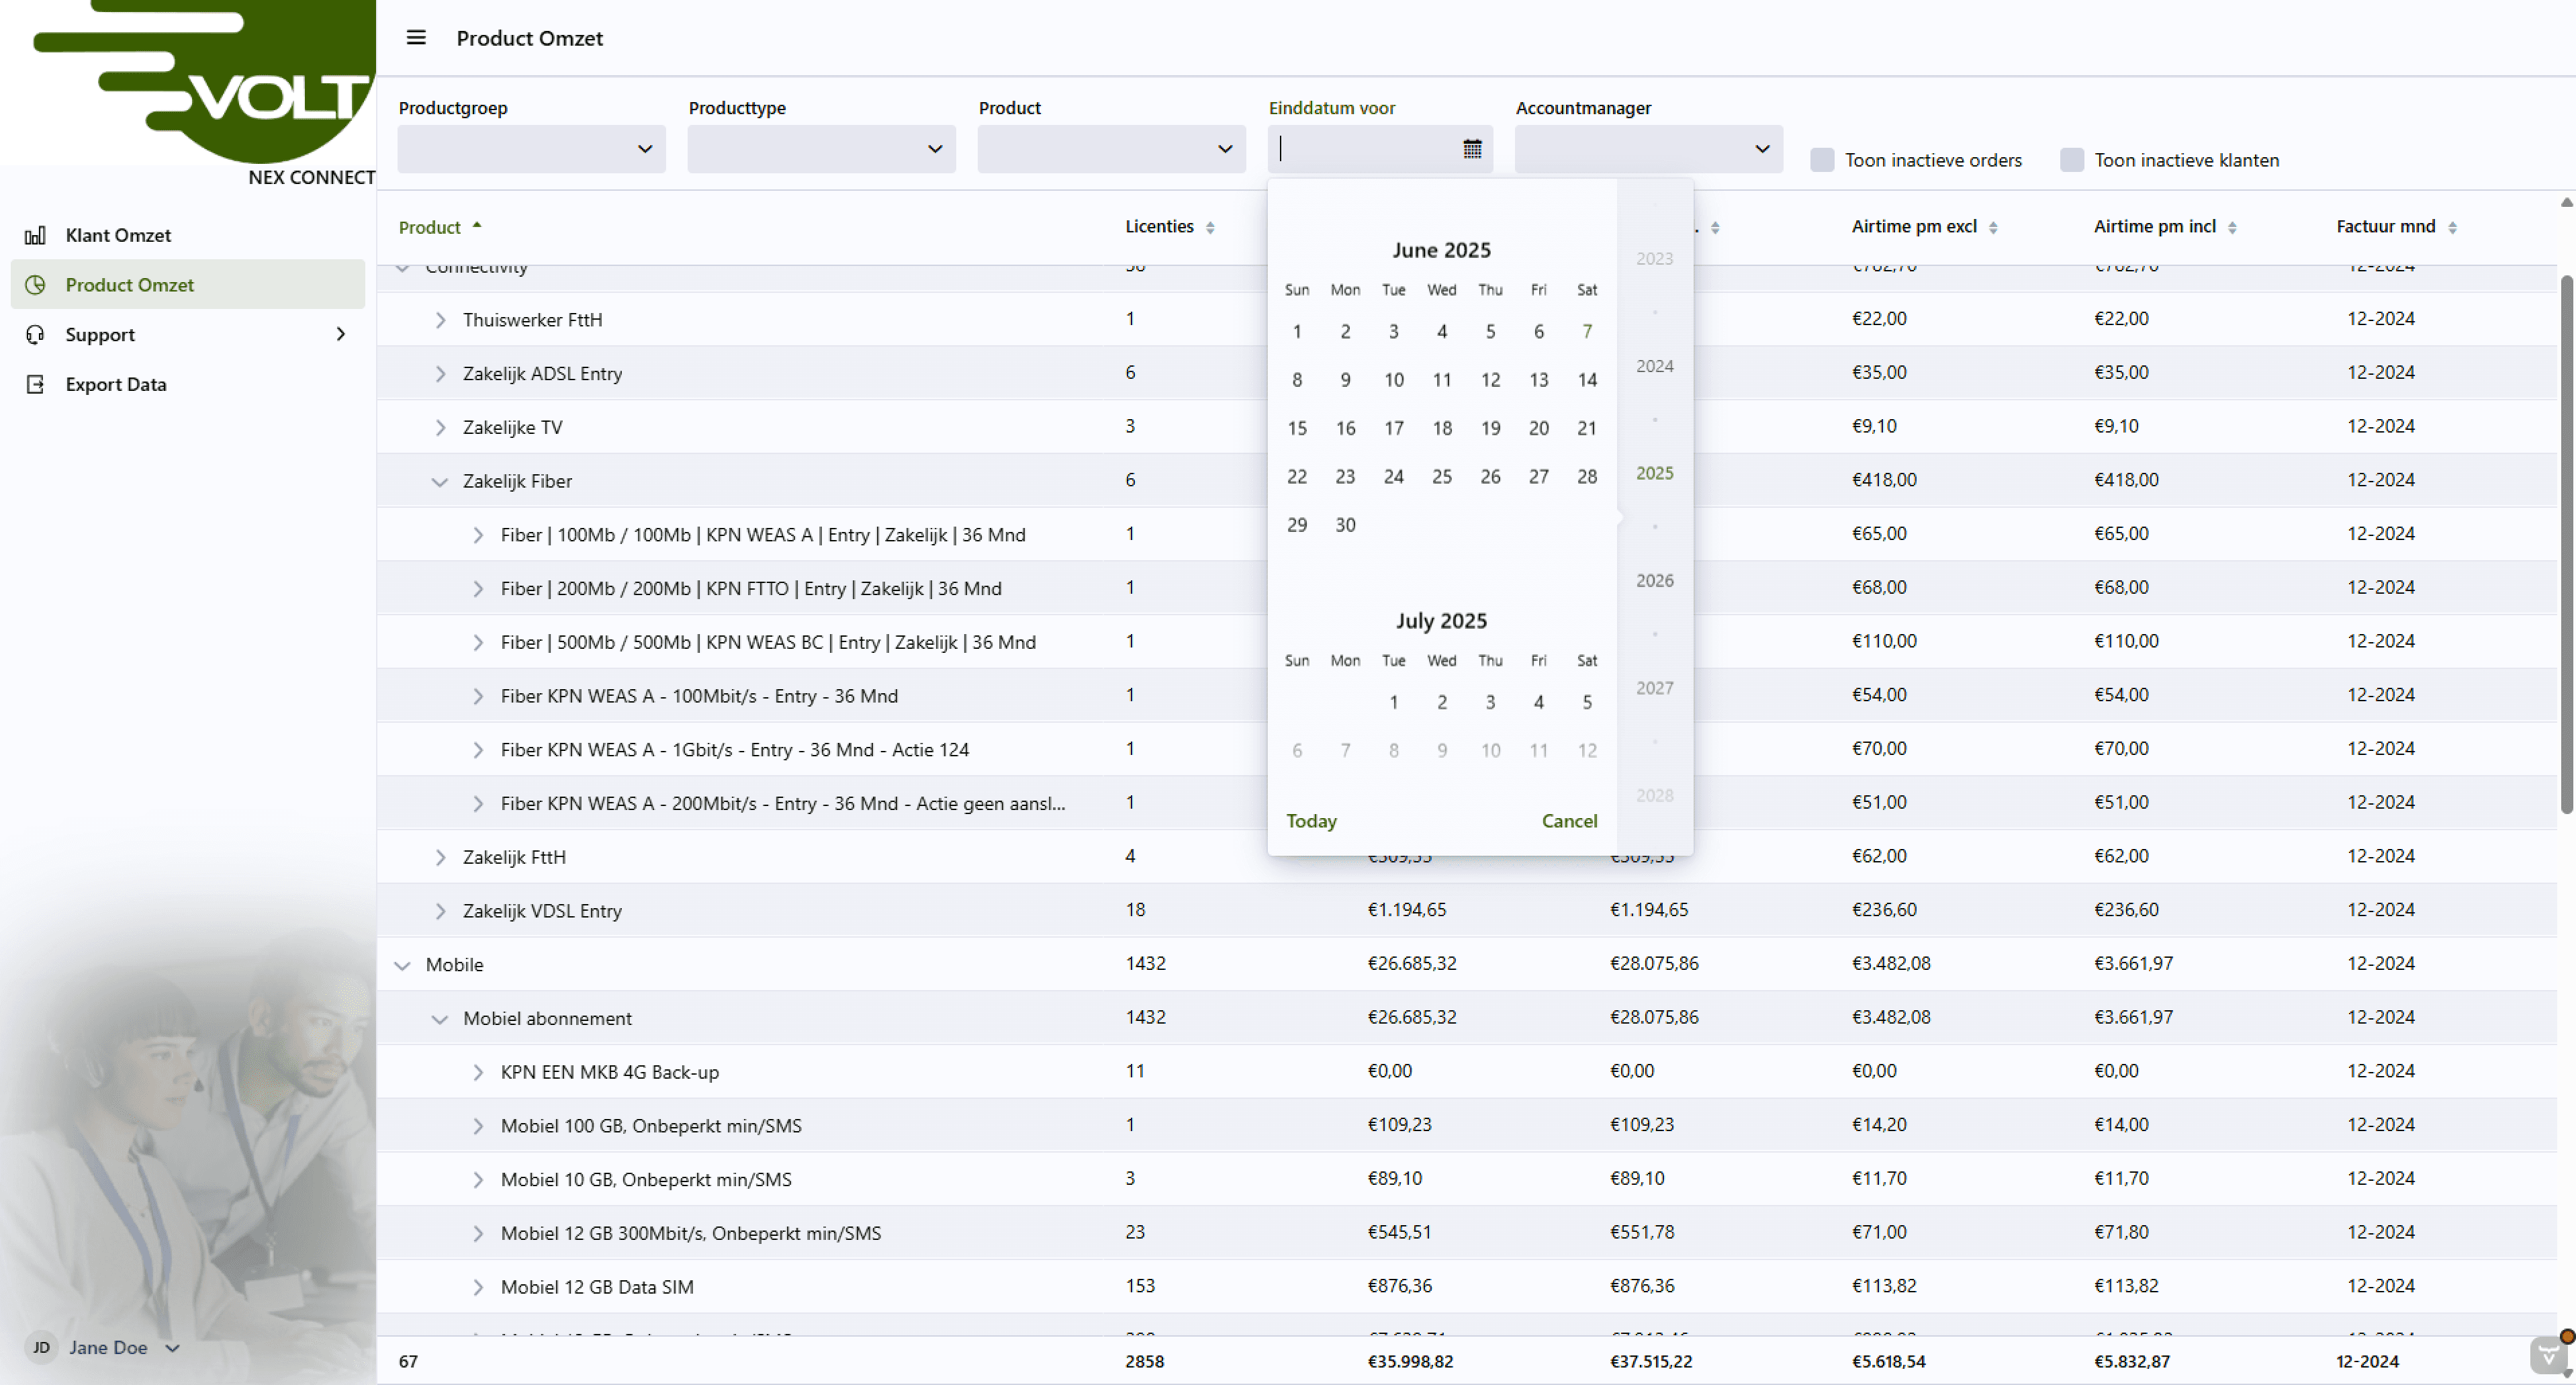The height and width of the screenshot is (1385, 2576).
Task: Click the sort icon next to Factuur mnd
Action: (2451, 228)
